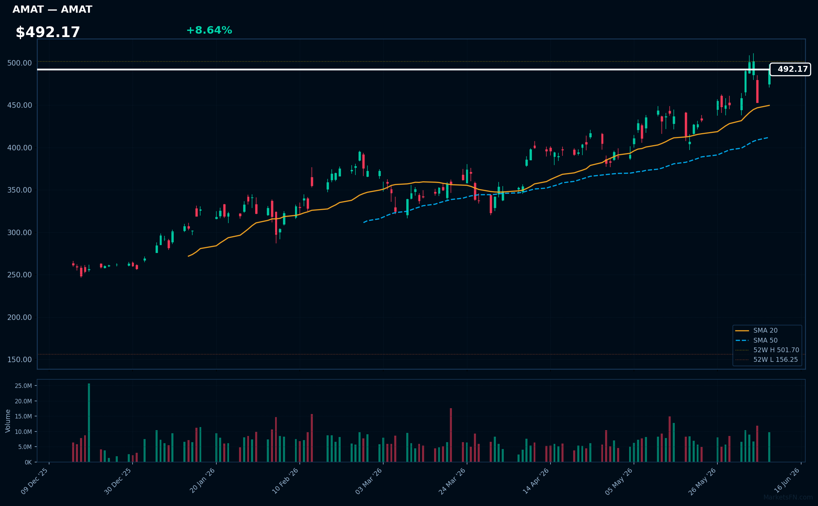This screenshot has height=506, width=818.
Task: Click the 26 May '26 date label
Action: [x=702, y=481]
